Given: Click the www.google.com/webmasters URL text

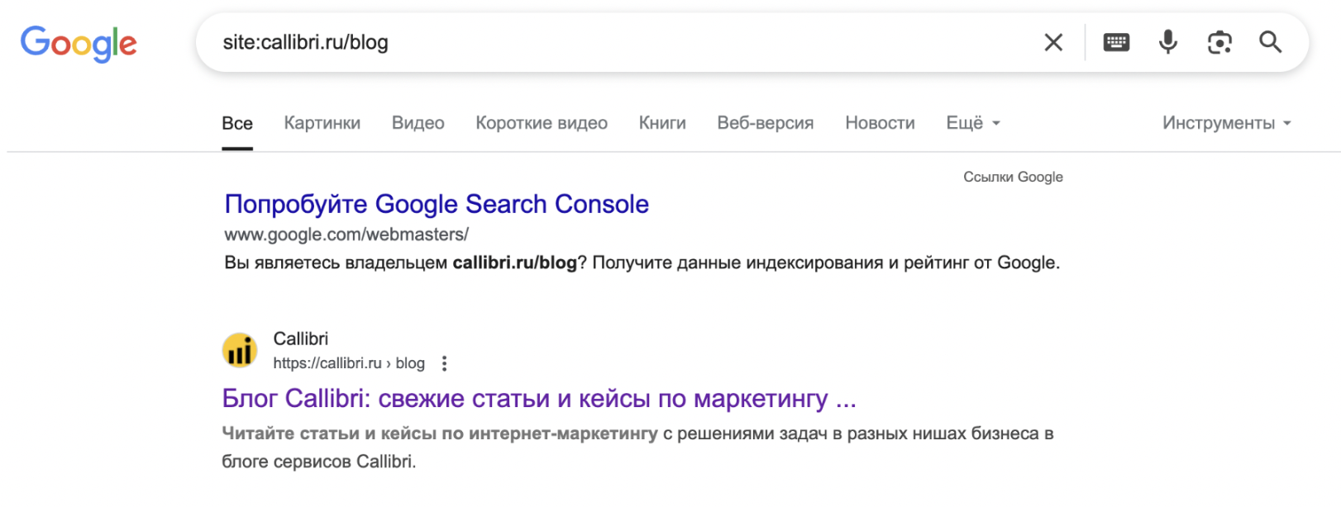Looking at the screenshot, I should pos(346,235).
